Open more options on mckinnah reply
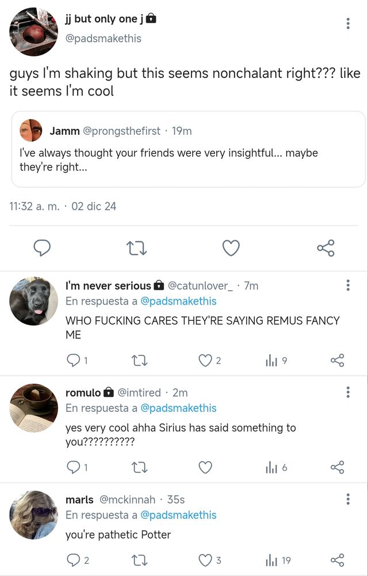The image size is (368, 576). click(348, 499)
